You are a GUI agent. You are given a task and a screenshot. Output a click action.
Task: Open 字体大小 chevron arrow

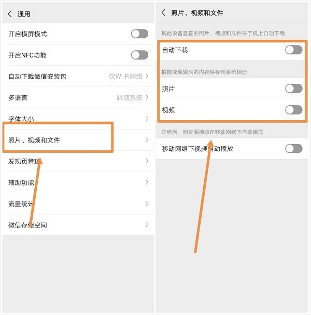click(x=147, y=119)
